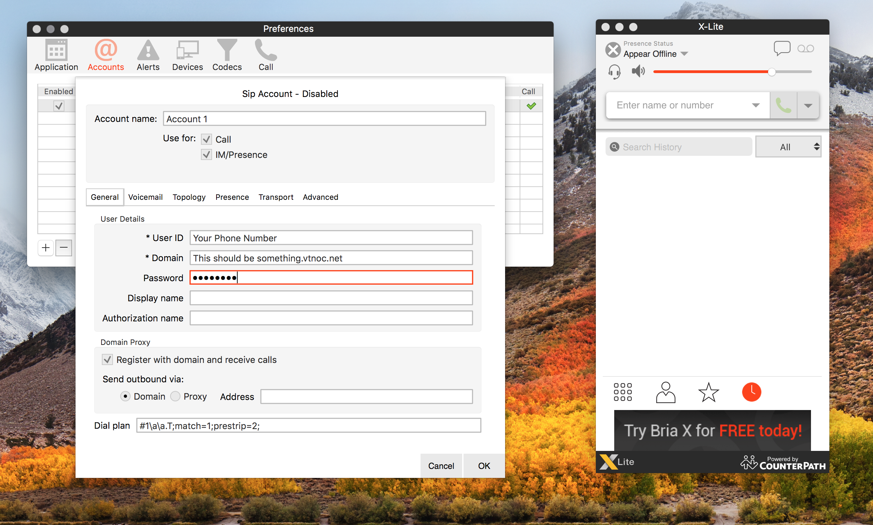Click the Cancel button
The width and height of the screenshot is (873, 525).
441,466
